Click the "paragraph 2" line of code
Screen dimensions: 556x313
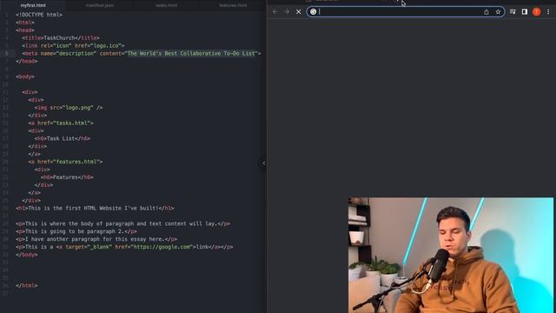pyautogui.click(x=76, y=231)
